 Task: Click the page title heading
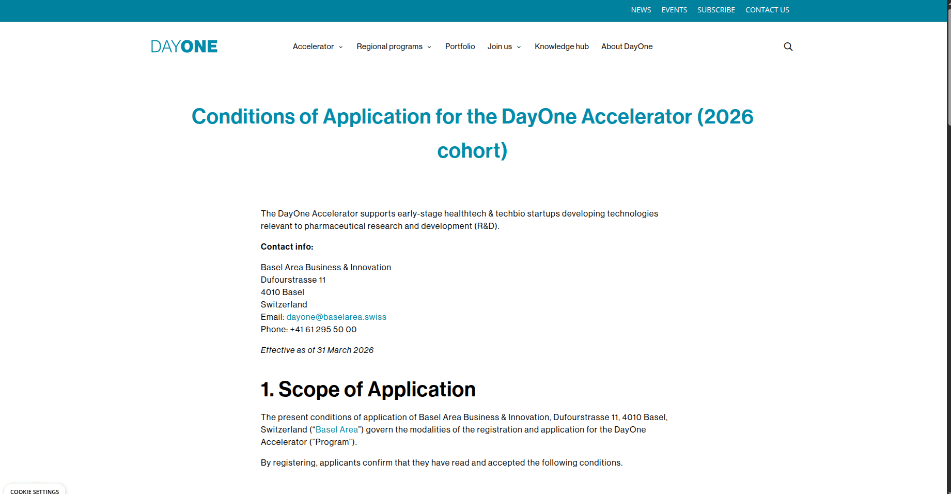coord(472,133)
